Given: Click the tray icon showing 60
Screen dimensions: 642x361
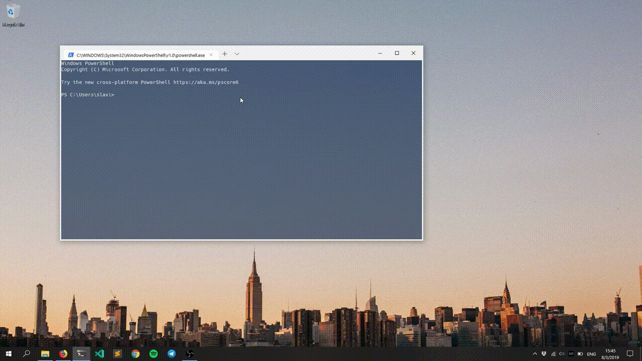Looking at the screenshot, I should pos(571,354).
